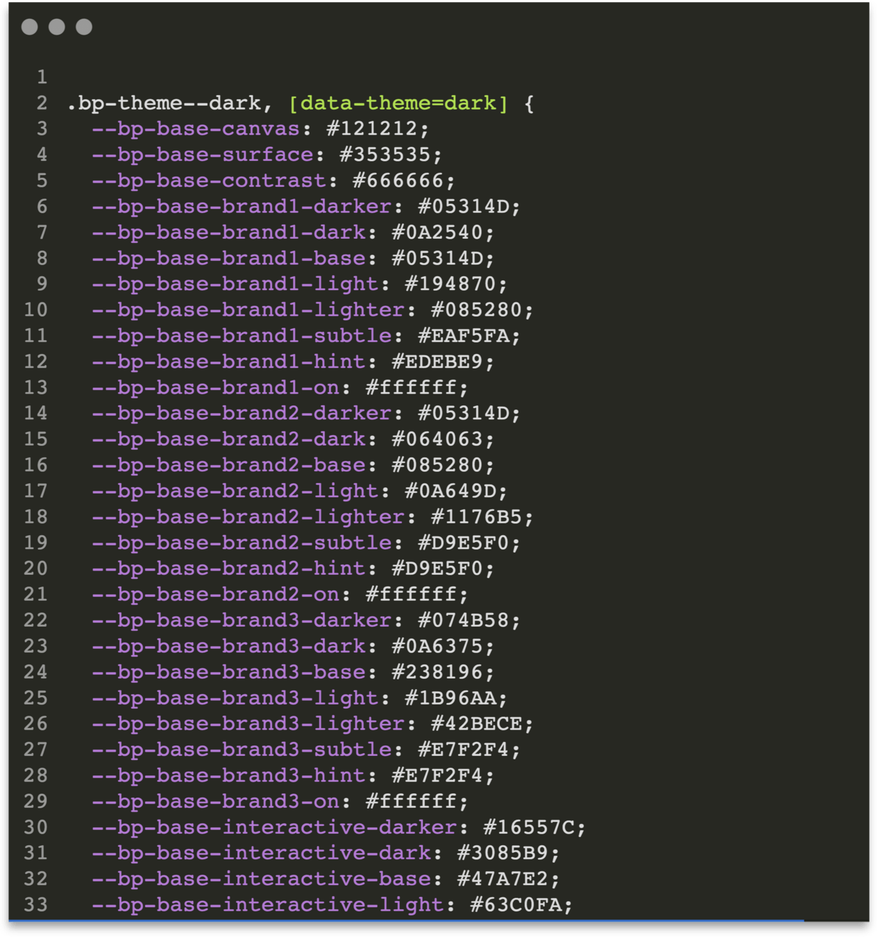Click the --bp-base-interactive-light property

click(268, 905)
